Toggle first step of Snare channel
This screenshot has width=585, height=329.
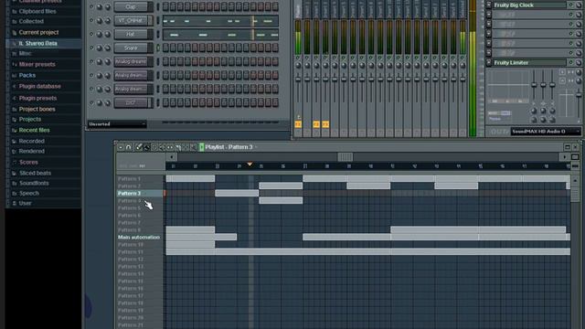click(x=165, y=48)
